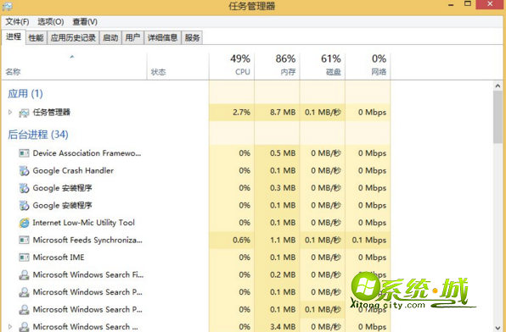The width and height of the screenshot is (506, 332).
Task: Select the Device Association Framework process icon
Action: (24, 153)
